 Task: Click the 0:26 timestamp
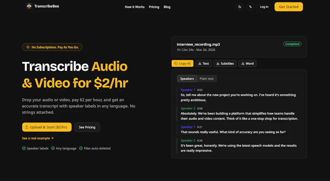200,141
